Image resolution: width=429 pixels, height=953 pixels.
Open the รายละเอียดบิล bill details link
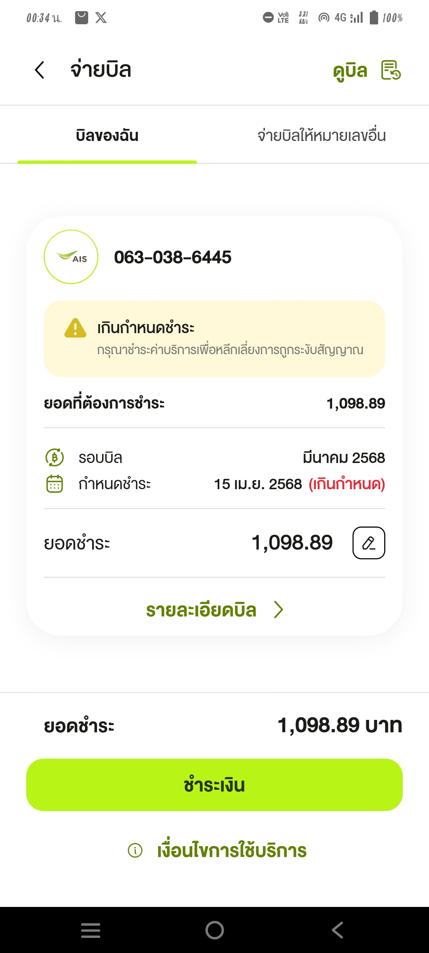click(x=201, y=610)
